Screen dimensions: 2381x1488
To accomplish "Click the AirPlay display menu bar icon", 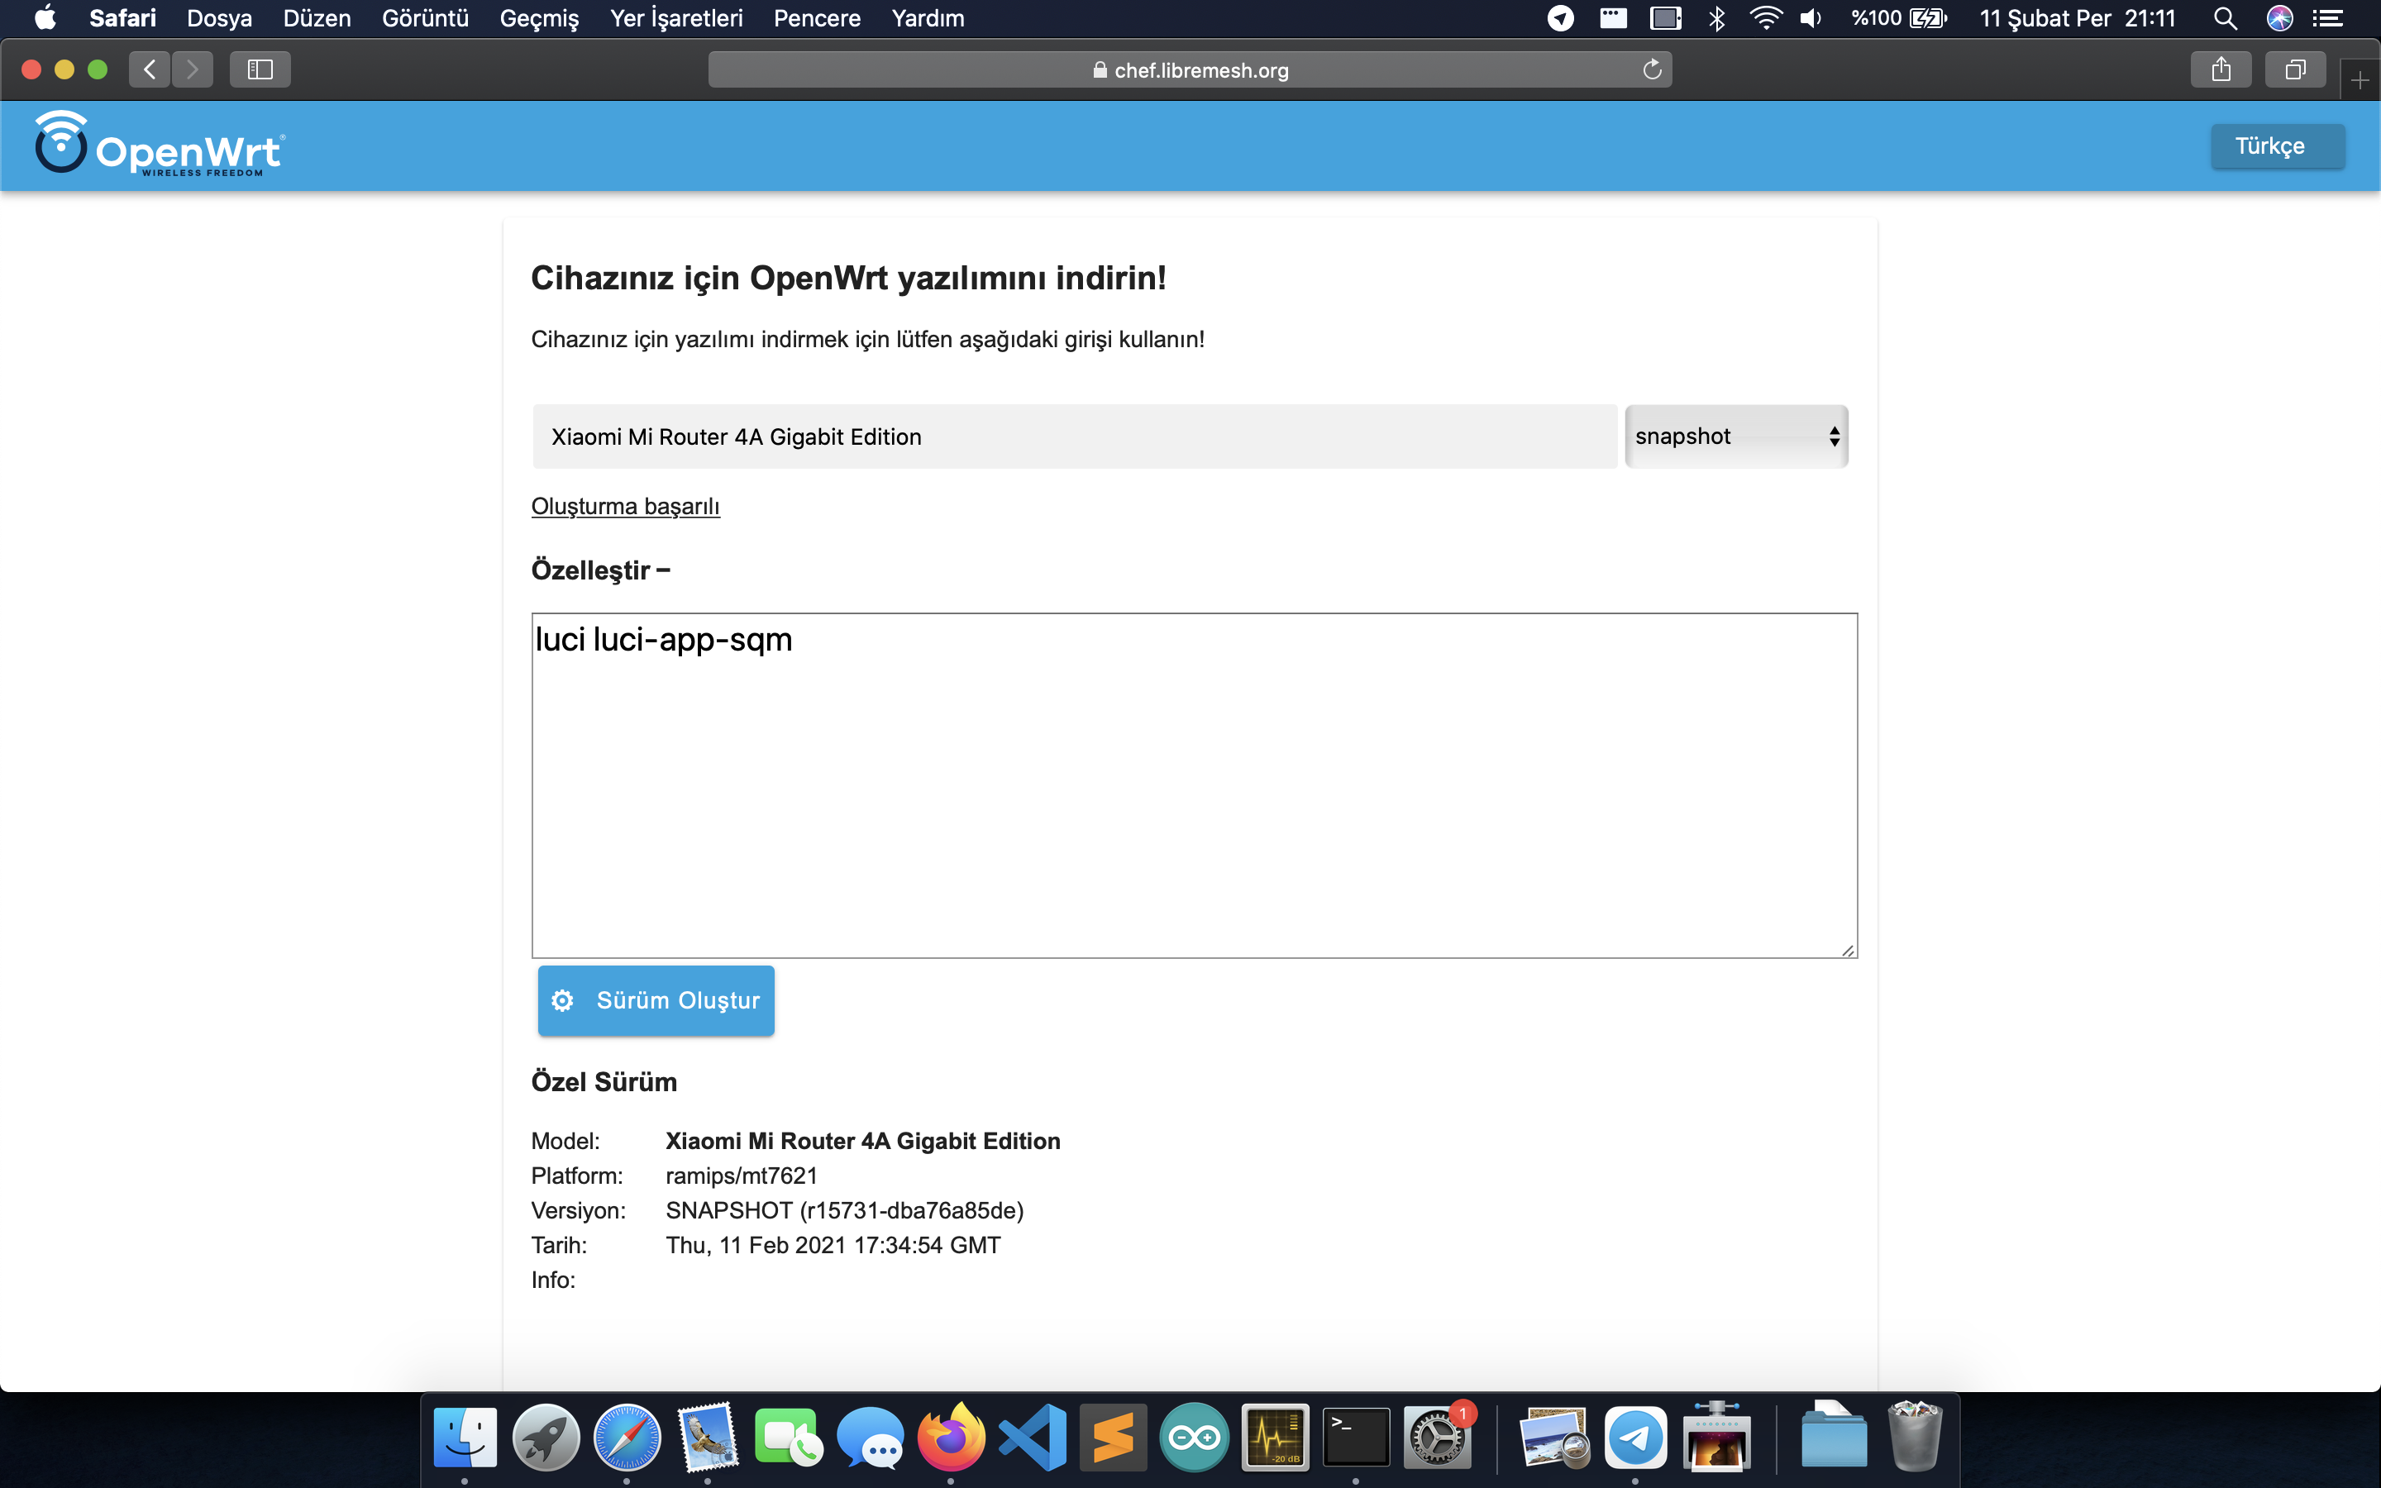I will [x=1666, y=17].
